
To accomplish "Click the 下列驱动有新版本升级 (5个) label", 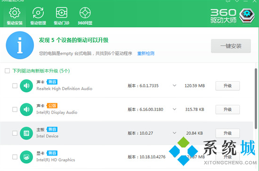I will 41,71.
